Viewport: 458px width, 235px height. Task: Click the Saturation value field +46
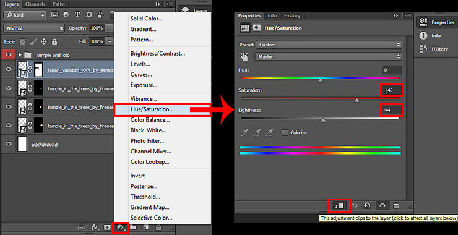coord(392,90)
